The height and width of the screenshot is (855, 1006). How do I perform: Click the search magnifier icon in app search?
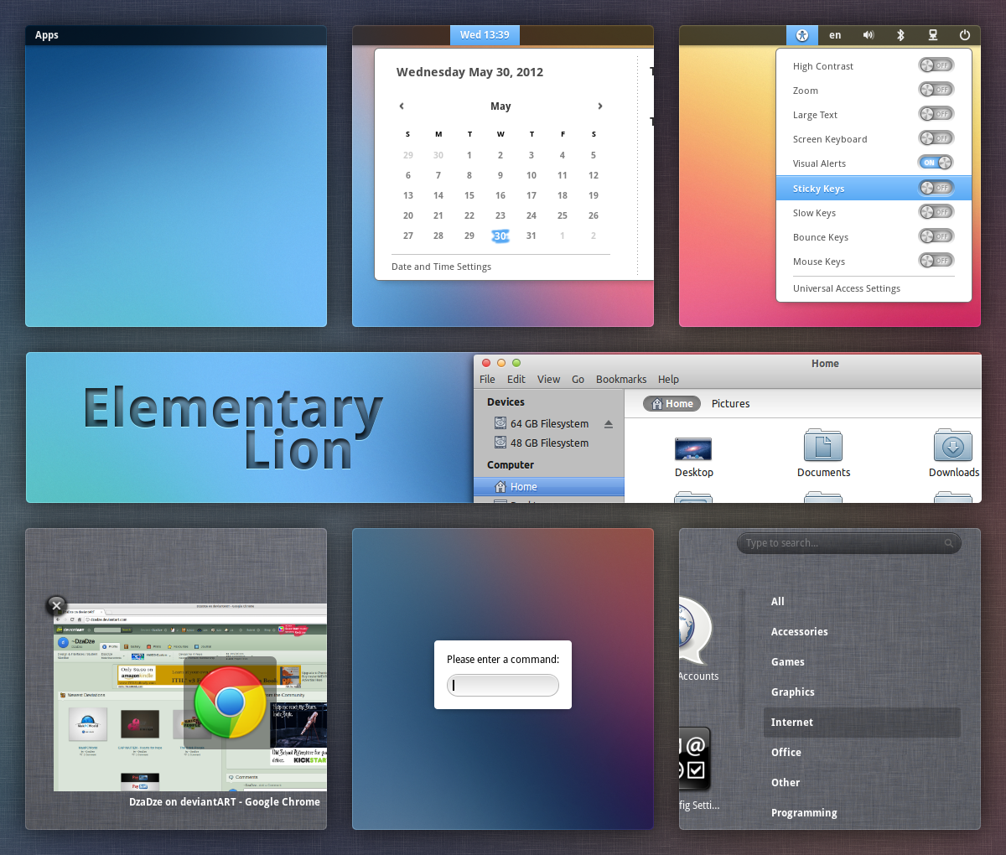(x=949, y=543)
